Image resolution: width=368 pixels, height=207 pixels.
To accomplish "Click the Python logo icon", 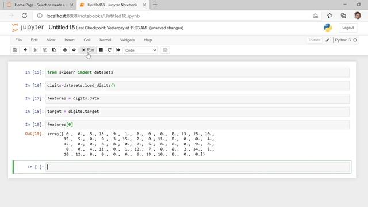I will pos(328,28).
